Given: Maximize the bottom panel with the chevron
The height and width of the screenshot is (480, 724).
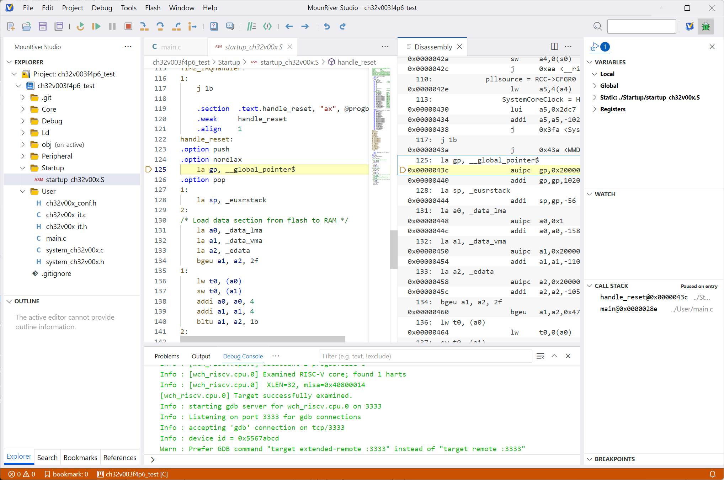Looking at the screenshot, I should point(554,356).
